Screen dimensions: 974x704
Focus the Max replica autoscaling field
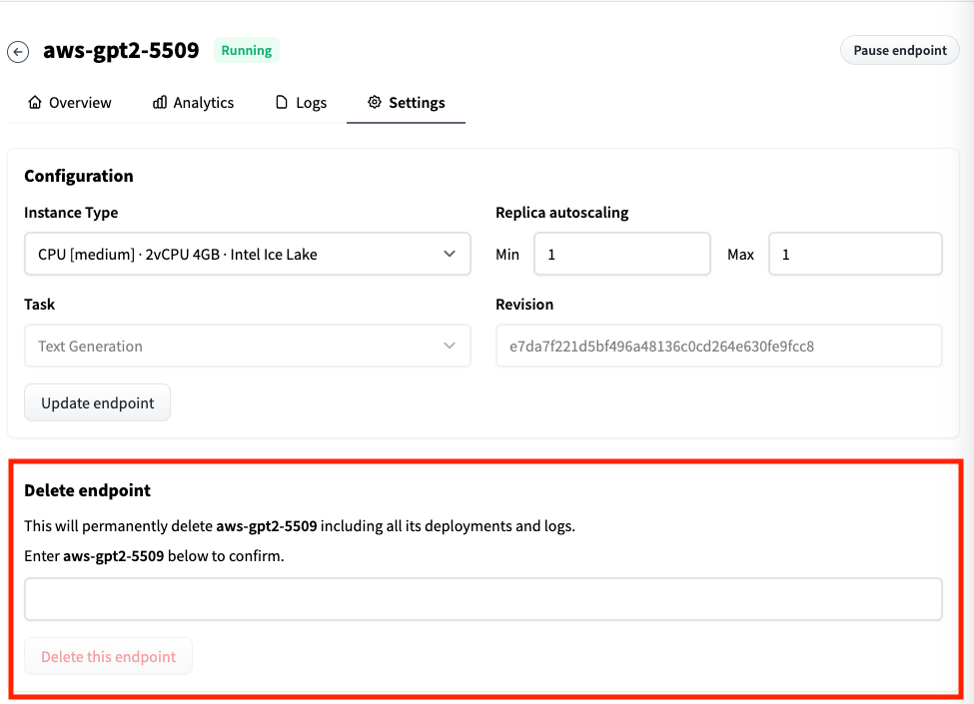click(x=854, y=255)
